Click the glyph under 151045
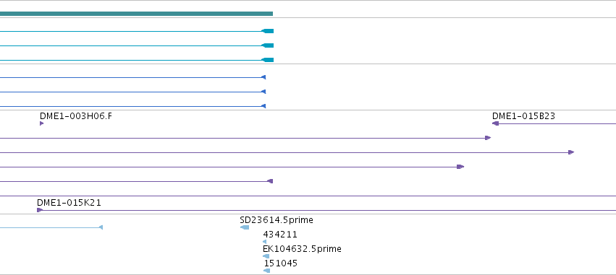The height and width of the screenshot is (275, 616). tap(267, 271)
